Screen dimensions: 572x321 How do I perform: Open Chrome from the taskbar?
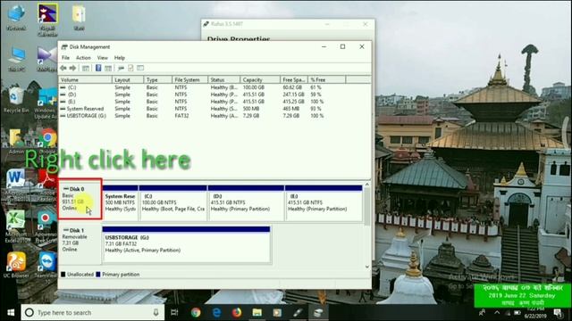(x=196, y=313)
